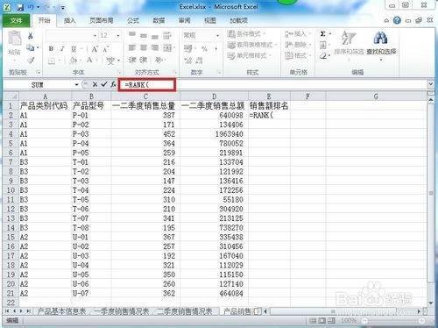
Task: Click the Format Painter brush icon
Action: 31,60
